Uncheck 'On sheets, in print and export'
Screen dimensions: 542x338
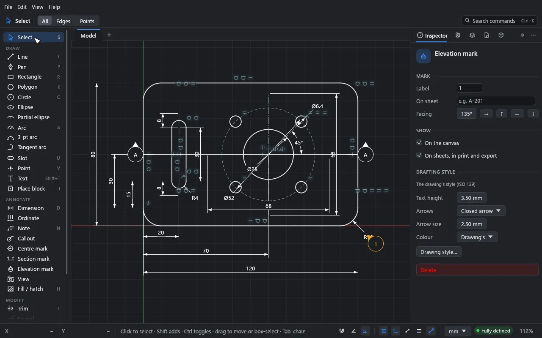coord(419,155)
